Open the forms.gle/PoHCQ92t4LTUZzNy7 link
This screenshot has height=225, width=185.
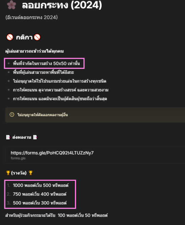(52, 153)
